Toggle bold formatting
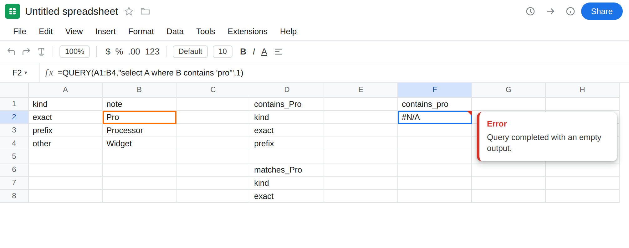Viewport: 629px width, 248px height. click(x=243, y=51)
